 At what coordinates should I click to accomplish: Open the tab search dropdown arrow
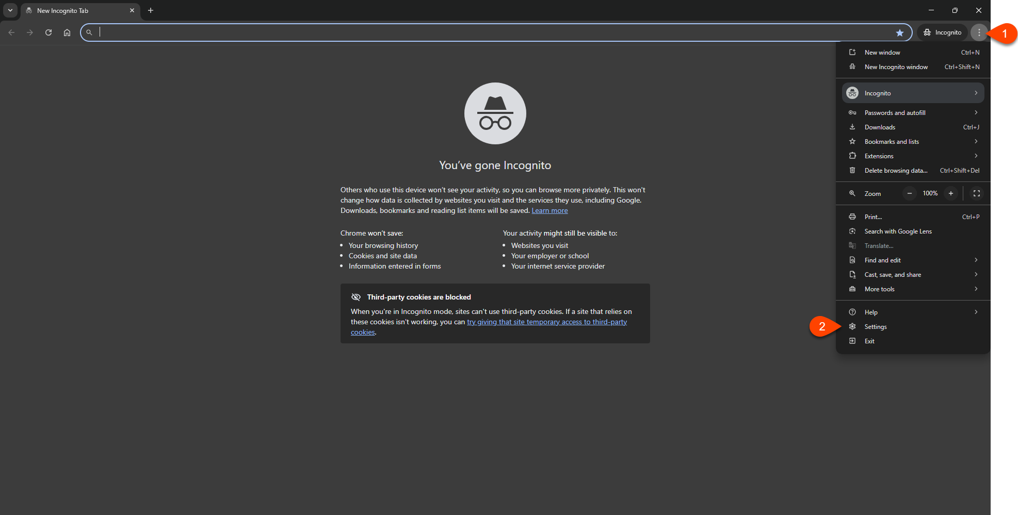click(10, 10)
